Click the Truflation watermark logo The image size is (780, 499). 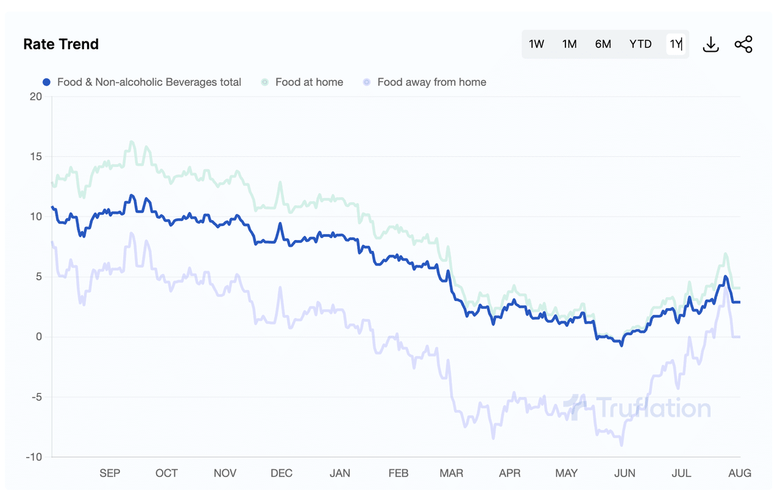coord(637,407)
